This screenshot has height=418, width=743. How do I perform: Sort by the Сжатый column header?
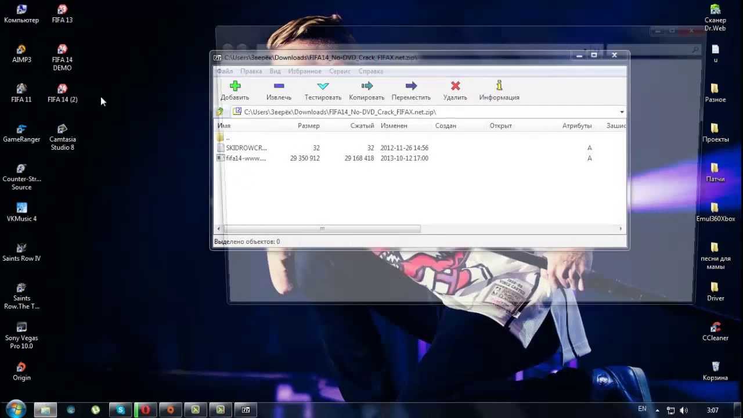pyautogui.click(x=362, y=125)
